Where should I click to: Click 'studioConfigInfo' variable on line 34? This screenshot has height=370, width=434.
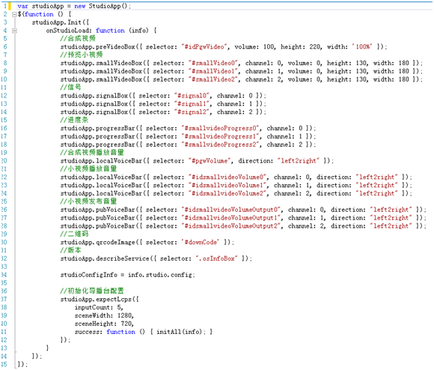[x=89, y=275]
